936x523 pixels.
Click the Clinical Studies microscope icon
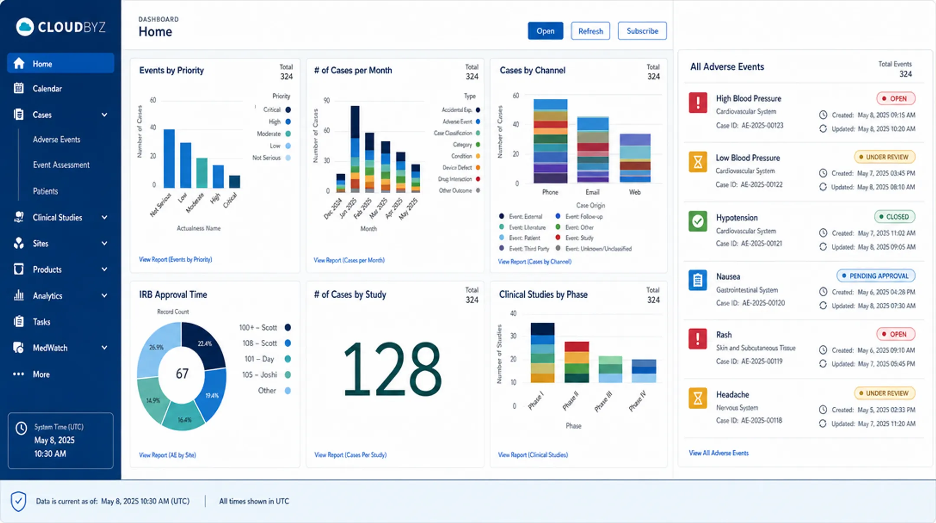(x=19, y=217)
